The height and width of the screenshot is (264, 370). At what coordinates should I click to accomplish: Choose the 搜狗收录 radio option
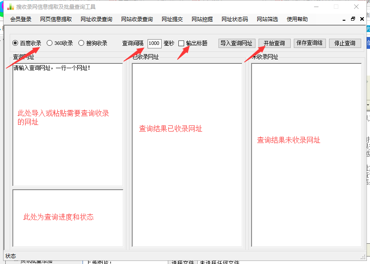81,43
